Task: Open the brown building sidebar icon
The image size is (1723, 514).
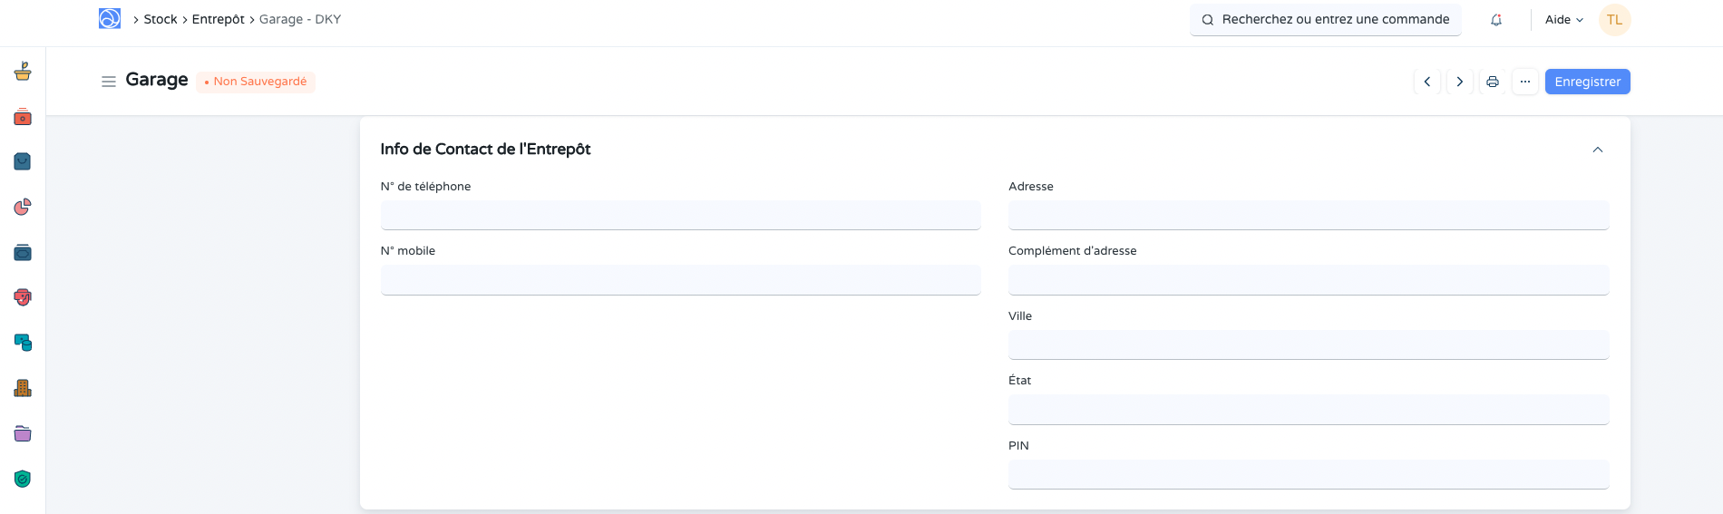Action: 23,388
